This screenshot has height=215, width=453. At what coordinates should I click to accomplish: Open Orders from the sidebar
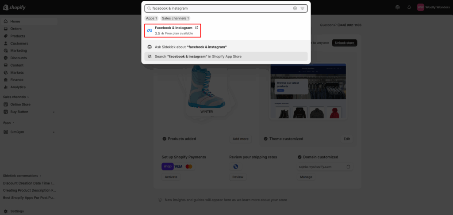click(x=16, y=29)
